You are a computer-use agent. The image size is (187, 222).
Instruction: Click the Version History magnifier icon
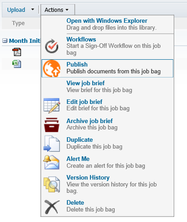(x=52, y=184)
